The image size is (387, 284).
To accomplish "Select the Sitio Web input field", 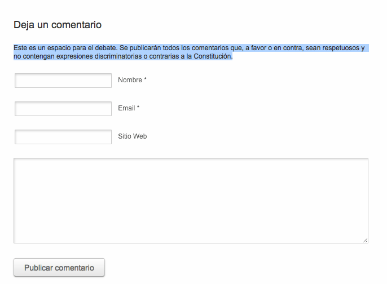I will coord(63,137).
